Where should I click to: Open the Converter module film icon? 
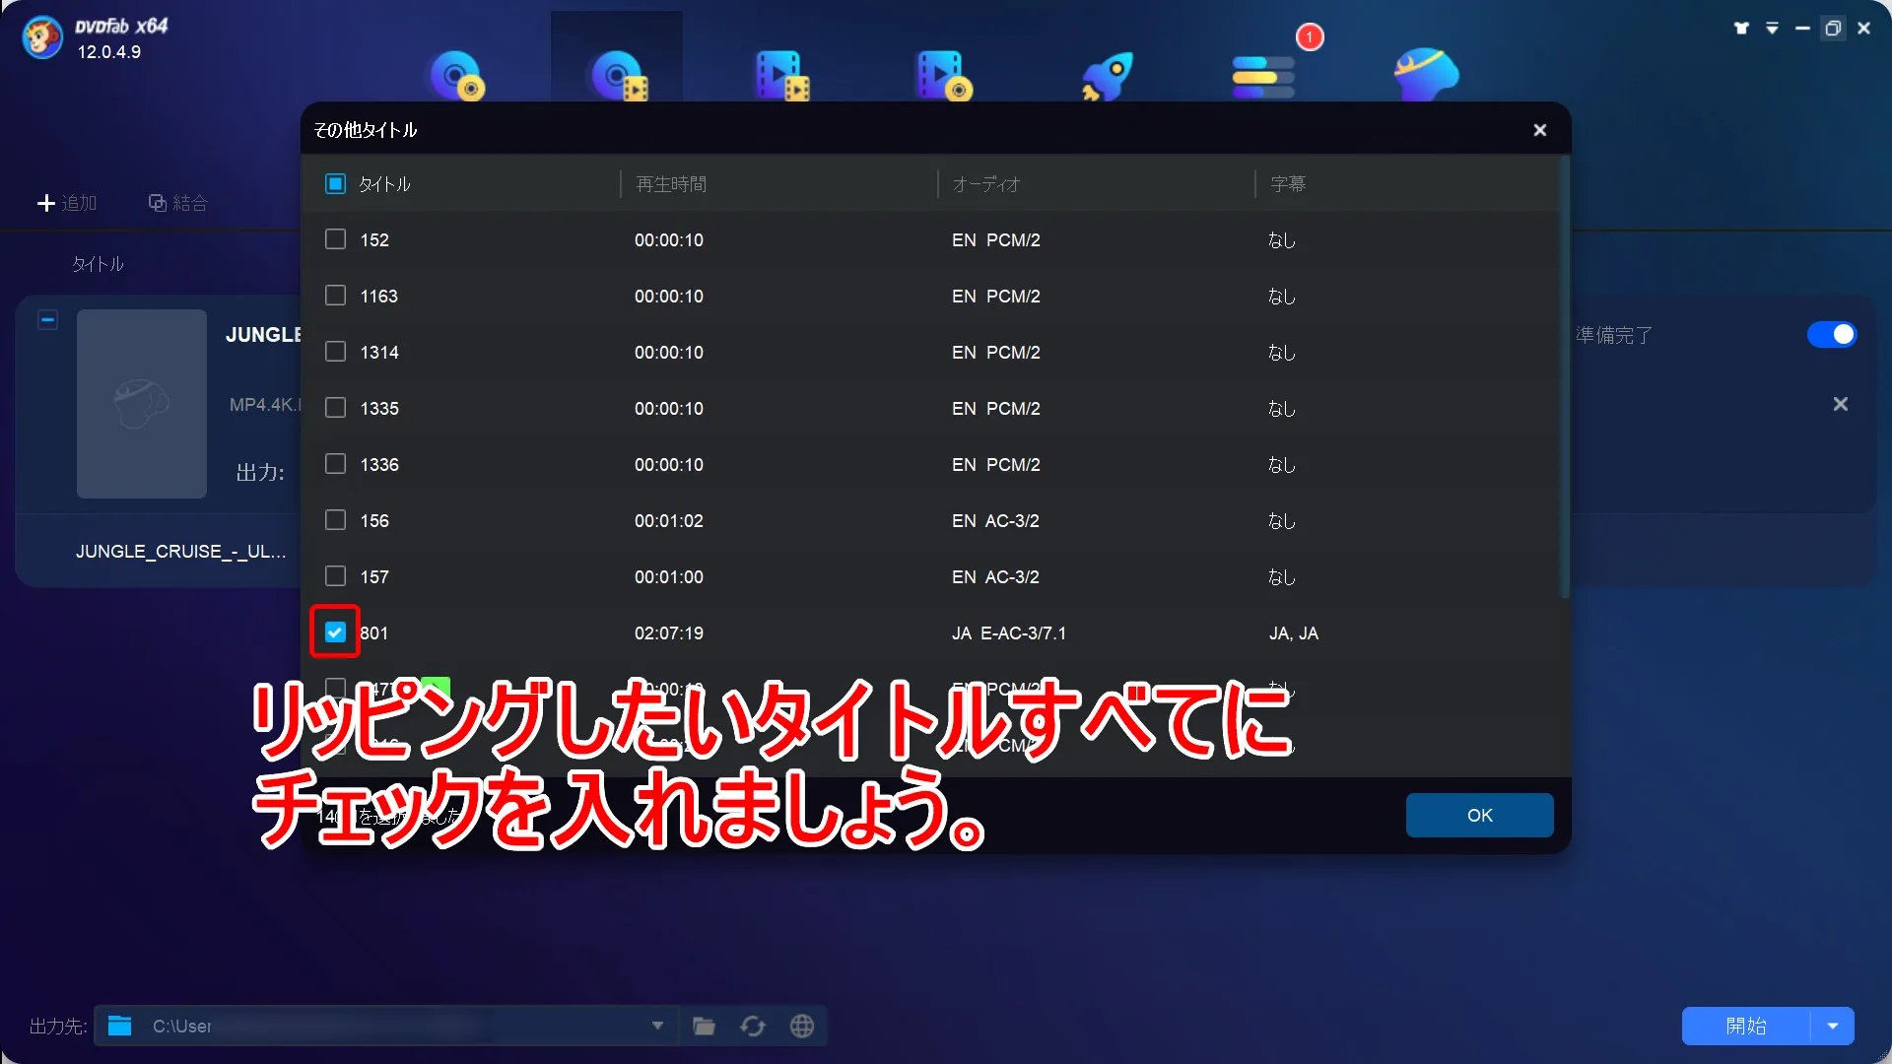point(781,76)
